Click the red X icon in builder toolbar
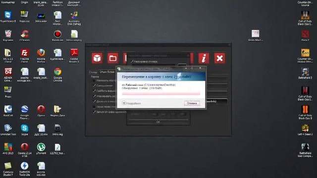 [x=219, y=58]
